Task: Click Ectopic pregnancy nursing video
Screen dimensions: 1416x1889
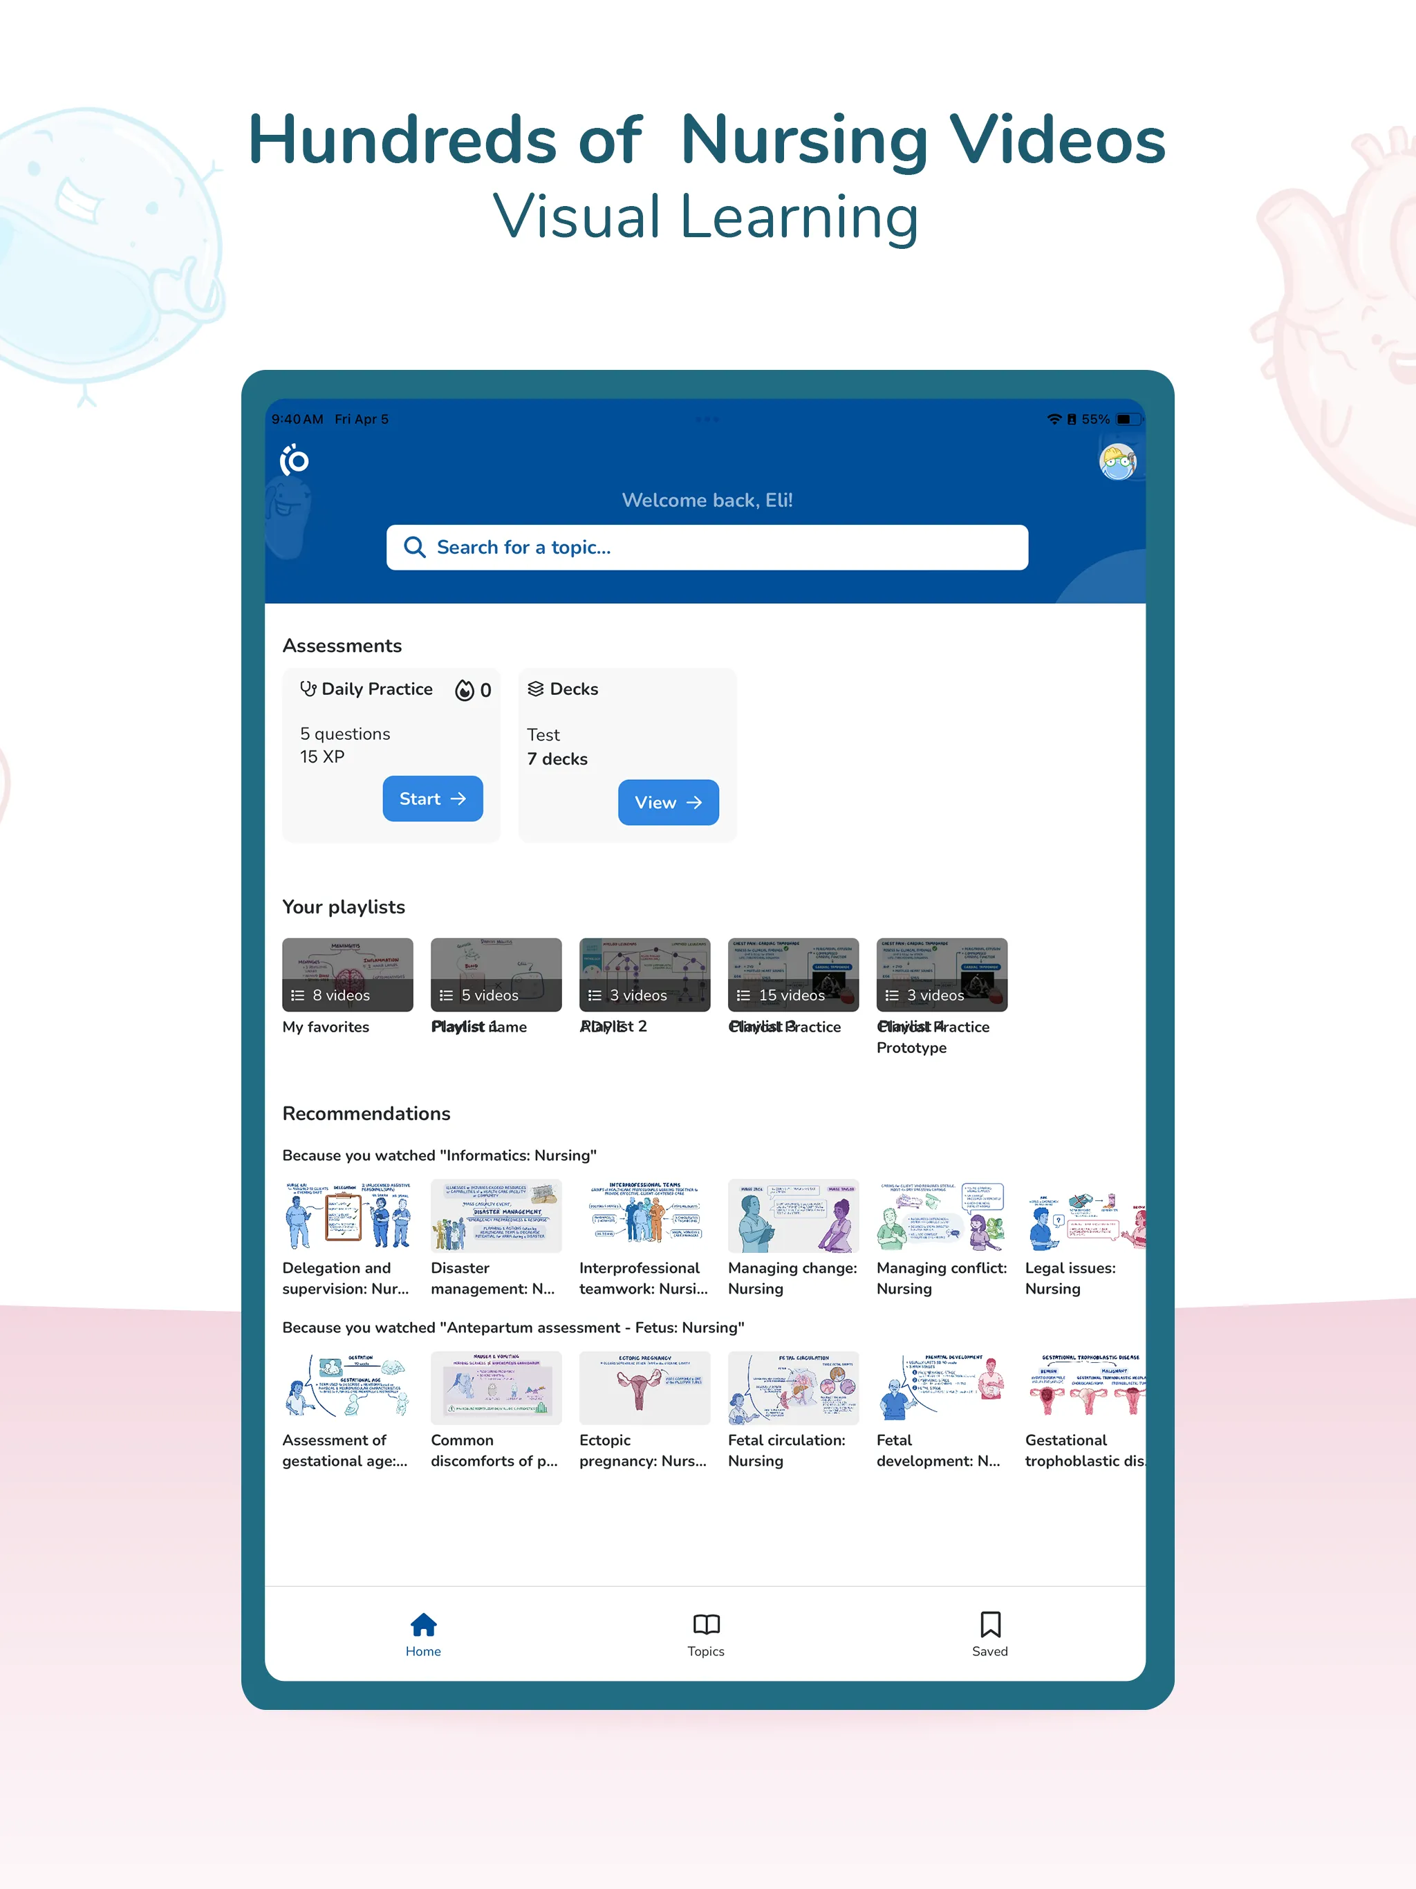Action: pyautogui.click(x=642, y=1385)
